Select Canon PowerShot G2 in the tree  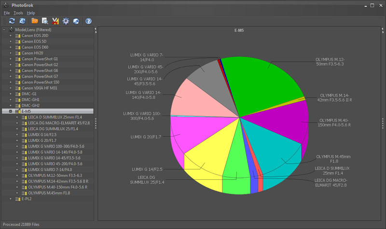[40, 65]
